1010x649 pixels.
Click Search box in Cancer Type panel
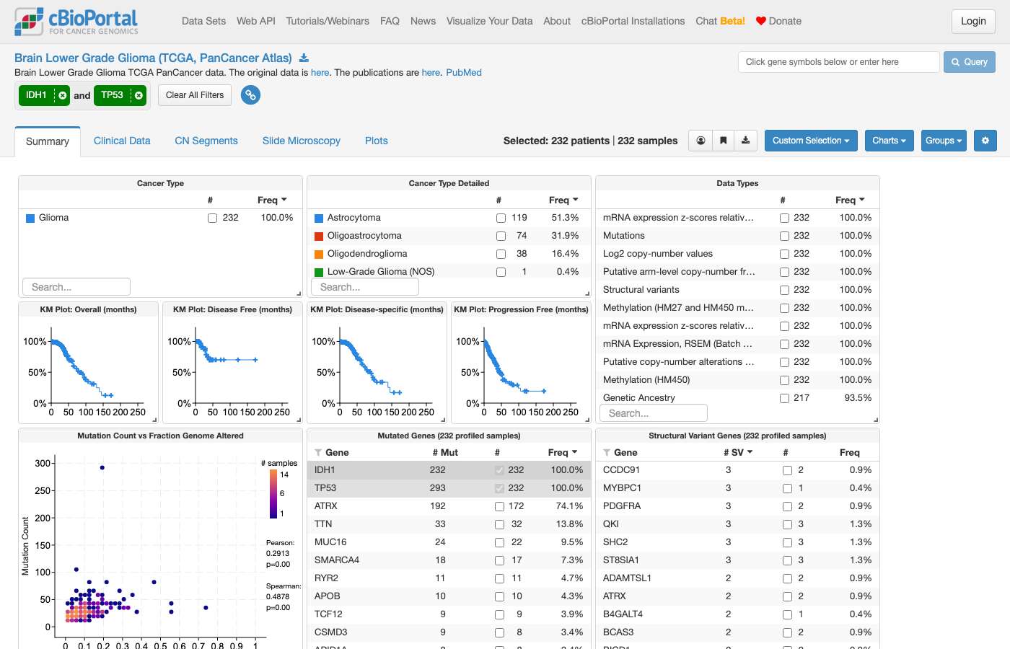[x=76, y=287]
